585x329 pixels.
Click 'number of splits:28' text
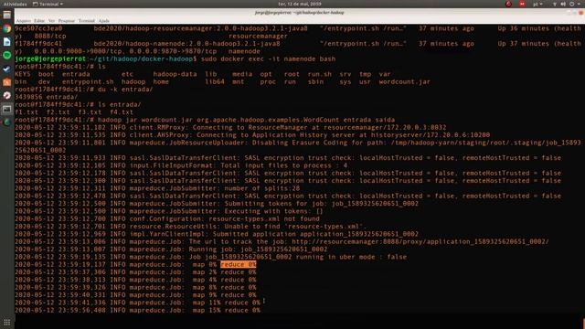click(262, 188)
